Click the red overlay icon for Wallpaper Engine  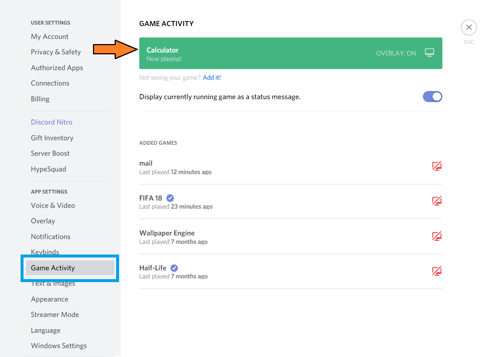tap(437, 236)
